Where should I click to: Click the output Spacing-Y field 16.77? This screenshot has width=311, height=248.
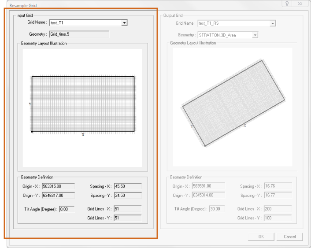point(278,195)
